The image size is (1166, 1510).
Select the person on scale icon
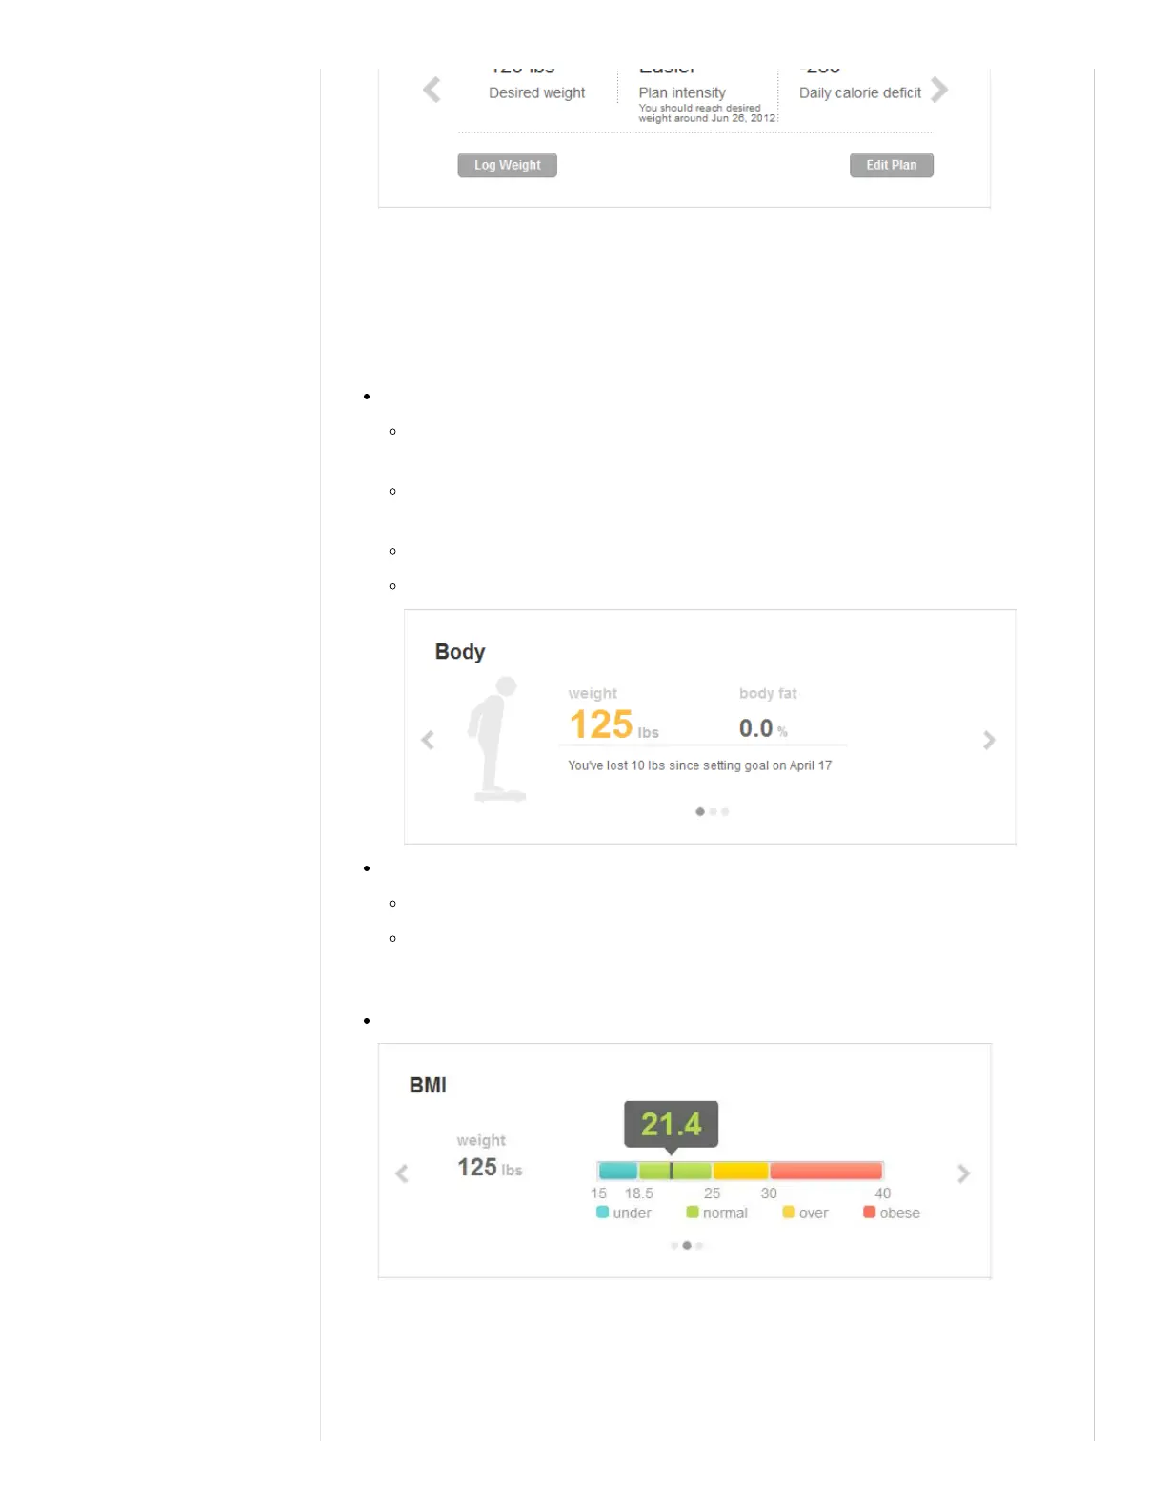pyautogui.click(x=494, y=741)
